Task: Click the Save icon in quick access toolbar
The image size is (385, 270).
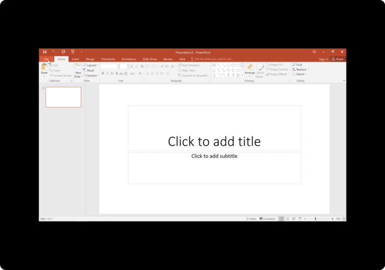Action: click(45, 52)
